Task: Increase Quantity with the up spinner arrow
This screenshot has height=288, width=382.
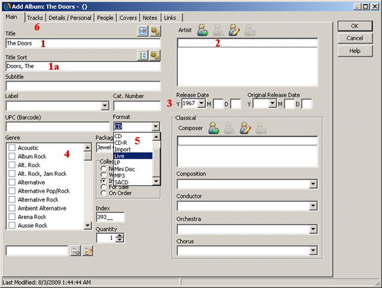Action: tap(119, 236)
